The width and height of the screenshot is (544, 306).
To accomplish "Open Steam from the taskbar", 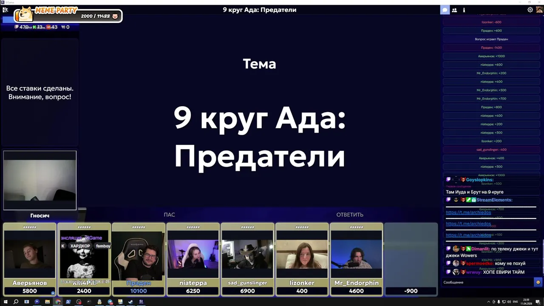I will 130,302.
